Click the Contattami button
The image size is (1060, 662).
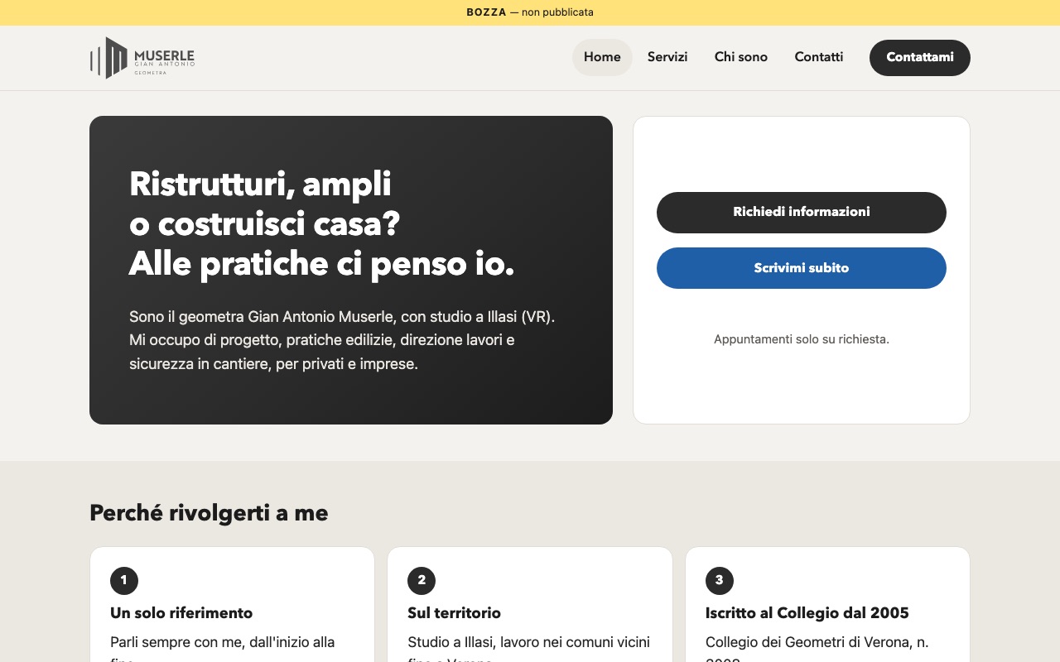920,58
